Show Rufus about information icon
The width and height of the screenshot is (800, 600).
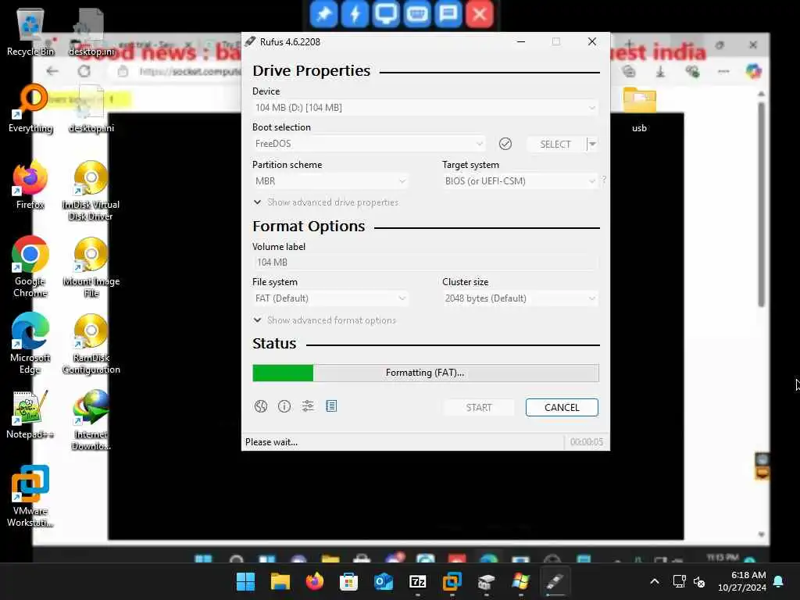tap(284, 406)
